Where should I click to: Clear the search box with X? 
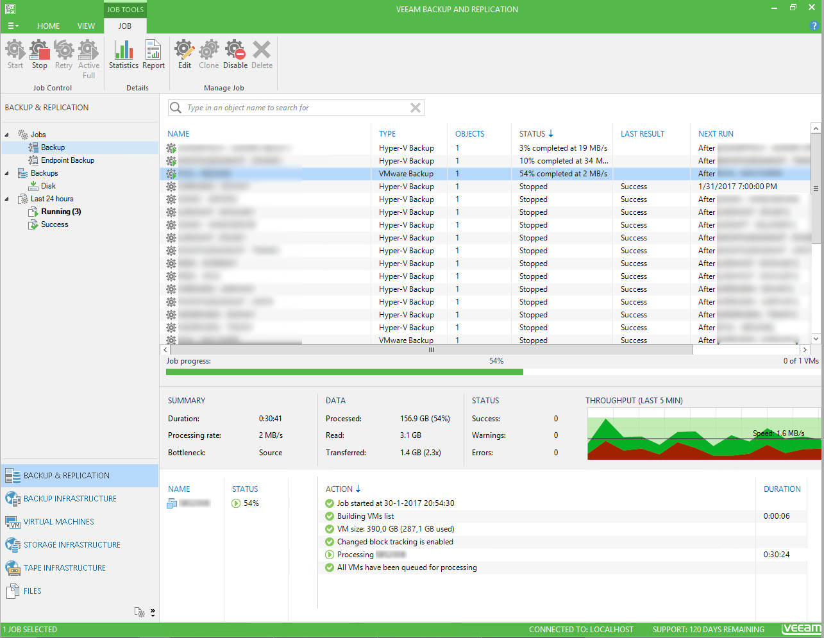click(416, 108)
